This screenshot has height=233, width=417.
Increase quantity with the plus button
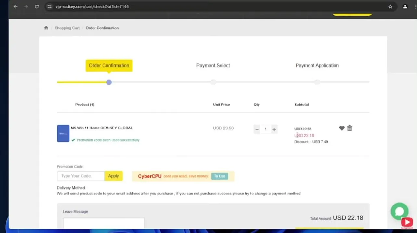click(x=274, y=129)
